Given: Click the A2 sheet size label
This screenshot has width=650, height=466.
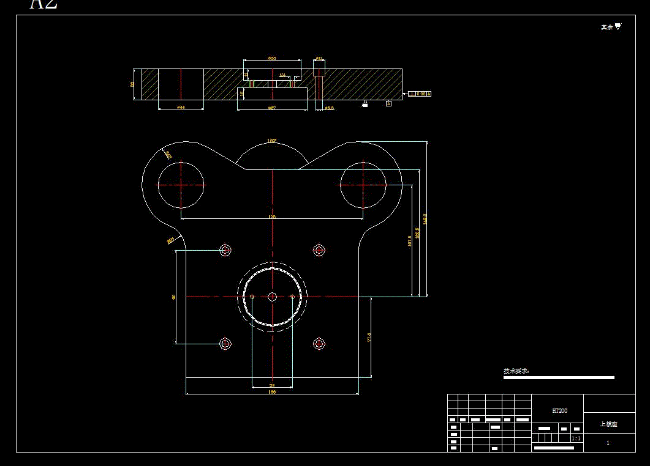Looking at the screenshot, I should (x=43, y=4).
